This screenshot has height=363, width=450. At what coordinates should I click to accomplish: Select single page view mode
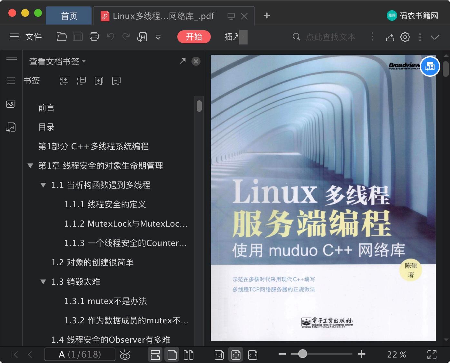pos(172,355)
